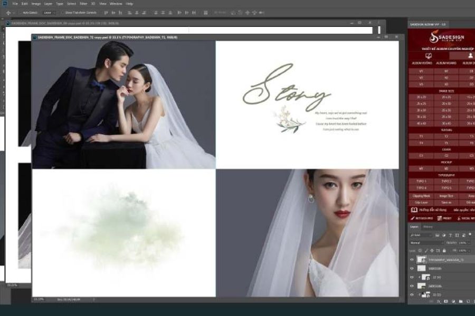The height and width of the screenshot is (316, 475).
Task: Enable the Auto-Select checkbox
Action: [20, 12]
